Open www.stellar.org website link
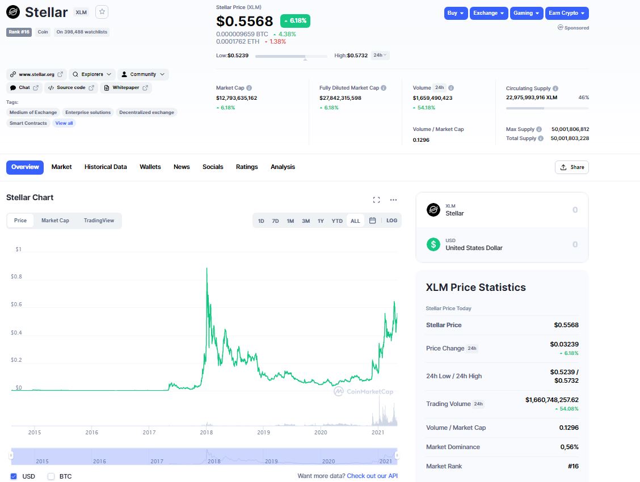Image resolution: width=640 pixels, height=482 pixels. point(36,74)
